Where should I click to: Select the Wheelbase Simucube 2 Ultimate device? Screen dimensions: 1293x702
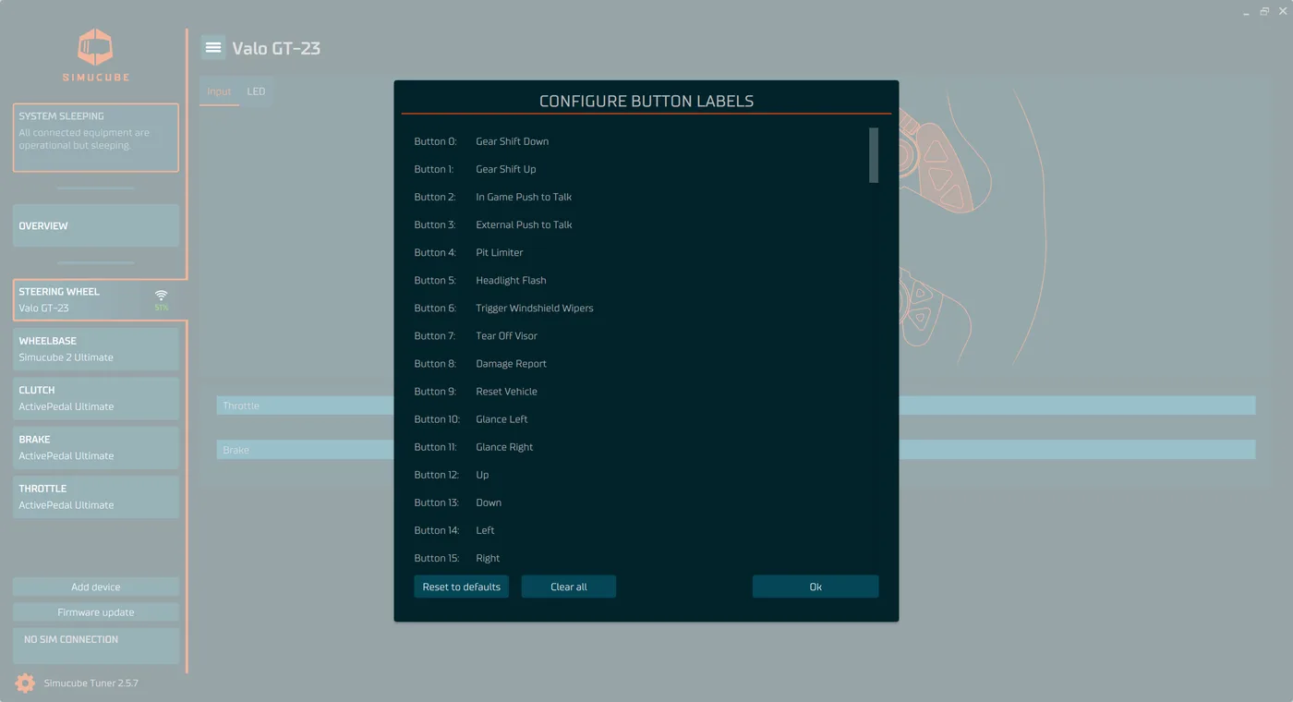coord(96,348)
